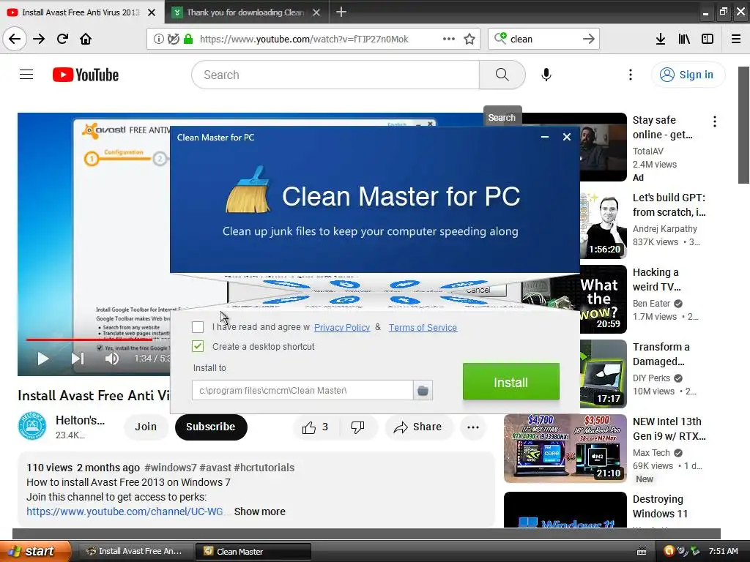
Task: Browse install folder with the folder icon
Action: pyautogui.click(x=423, y=391)
